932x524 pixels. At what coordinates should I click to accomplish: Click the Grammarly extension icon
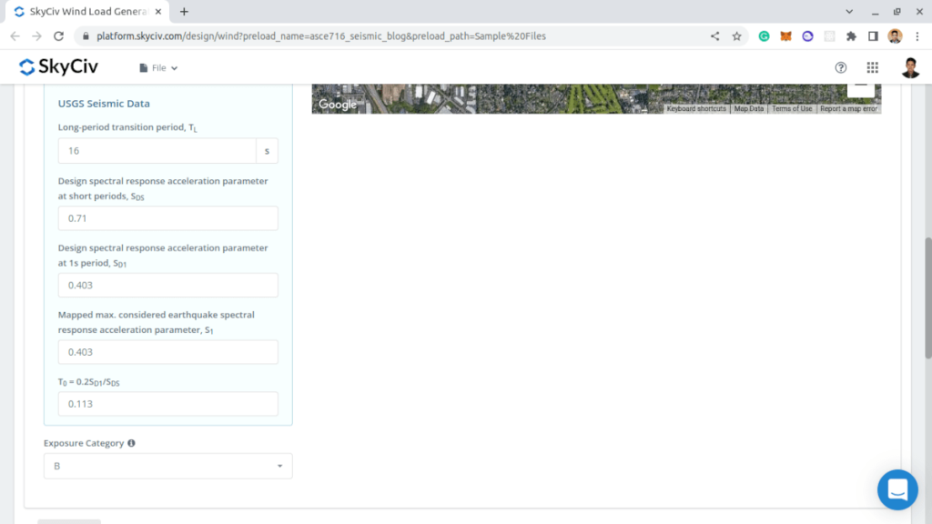pos(765,36)
